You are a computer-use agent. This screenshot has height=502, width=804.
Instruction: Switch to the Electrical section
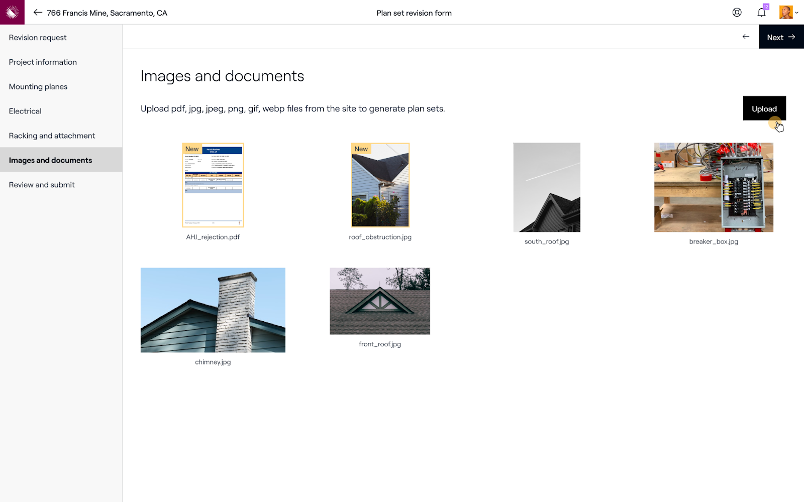(25, 111)
